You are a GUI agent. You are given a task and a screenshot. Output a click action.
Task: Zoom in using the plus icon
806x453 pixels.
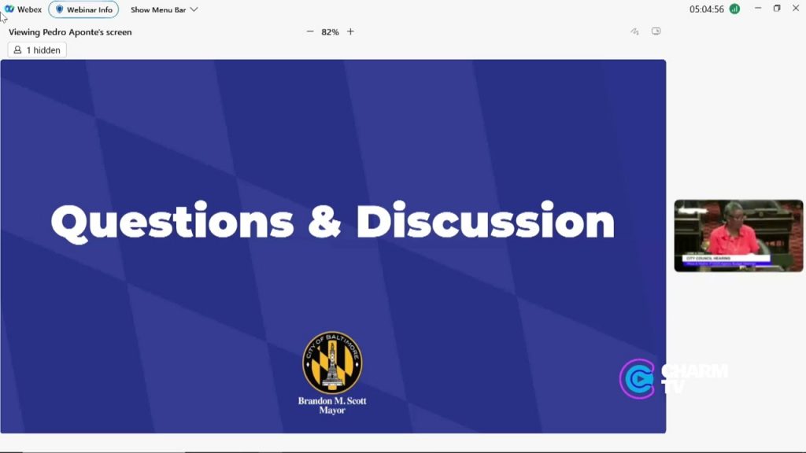click(x=350, y=31)
